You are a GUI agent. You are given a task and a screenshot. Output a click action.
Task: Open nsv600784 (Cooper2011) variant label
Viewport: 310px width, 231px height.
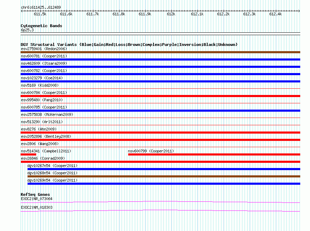point(44,93)
